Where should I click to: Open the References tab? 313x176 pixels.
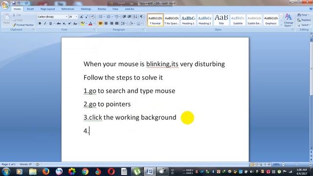click(x=67, y=9)
